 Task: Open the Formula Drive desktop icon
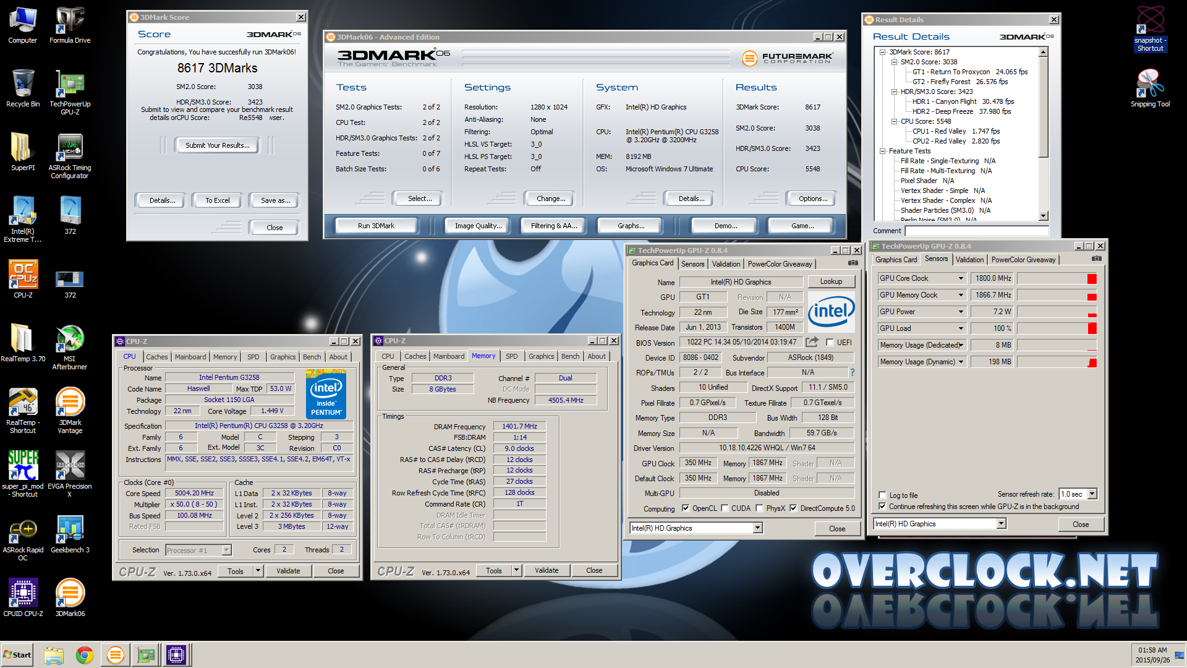pyautogui.click(x=70, y=25)
